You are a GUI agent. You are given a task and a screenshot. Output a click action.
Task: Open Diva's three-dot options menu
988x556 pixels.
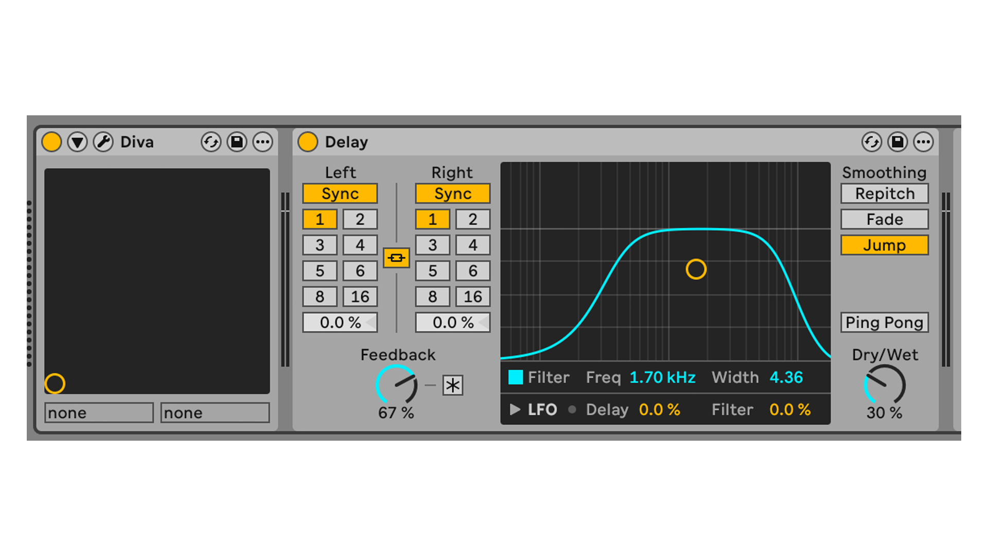coord(262,142)
